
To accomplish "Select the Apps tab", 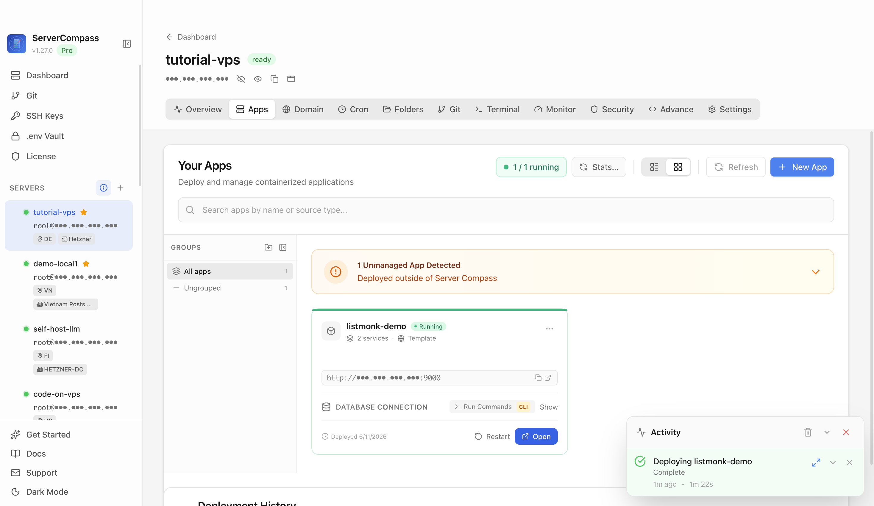I will 252,109.
